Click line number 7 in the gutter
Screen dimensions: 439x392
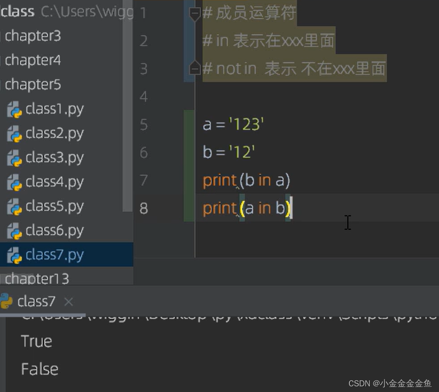[143, 181]
